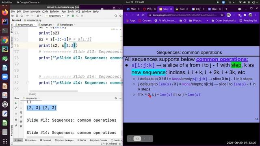Open Zoom app in the dock
Image resolution: width=260 pixels, height=146 pixels.
(5, 77)
